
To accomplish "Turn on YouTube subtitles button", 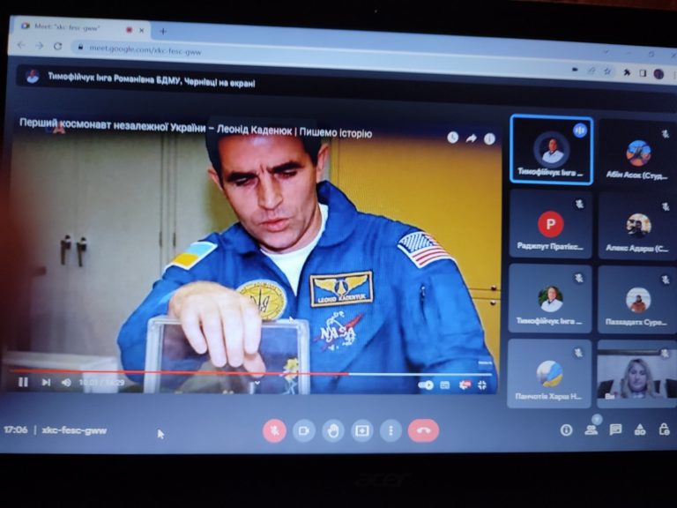I will click(x=444, y=385).
